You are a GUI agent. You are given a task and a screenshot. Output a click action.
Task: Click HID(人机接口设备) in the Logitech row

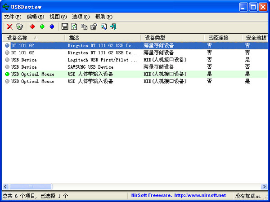pyautogui.click(x=165, y=60)
